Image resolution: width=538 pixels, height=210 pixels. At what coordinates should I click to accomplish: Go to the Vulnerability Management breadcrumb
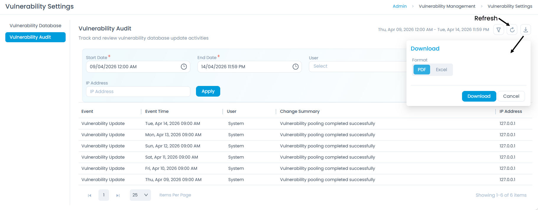[447, 6]
